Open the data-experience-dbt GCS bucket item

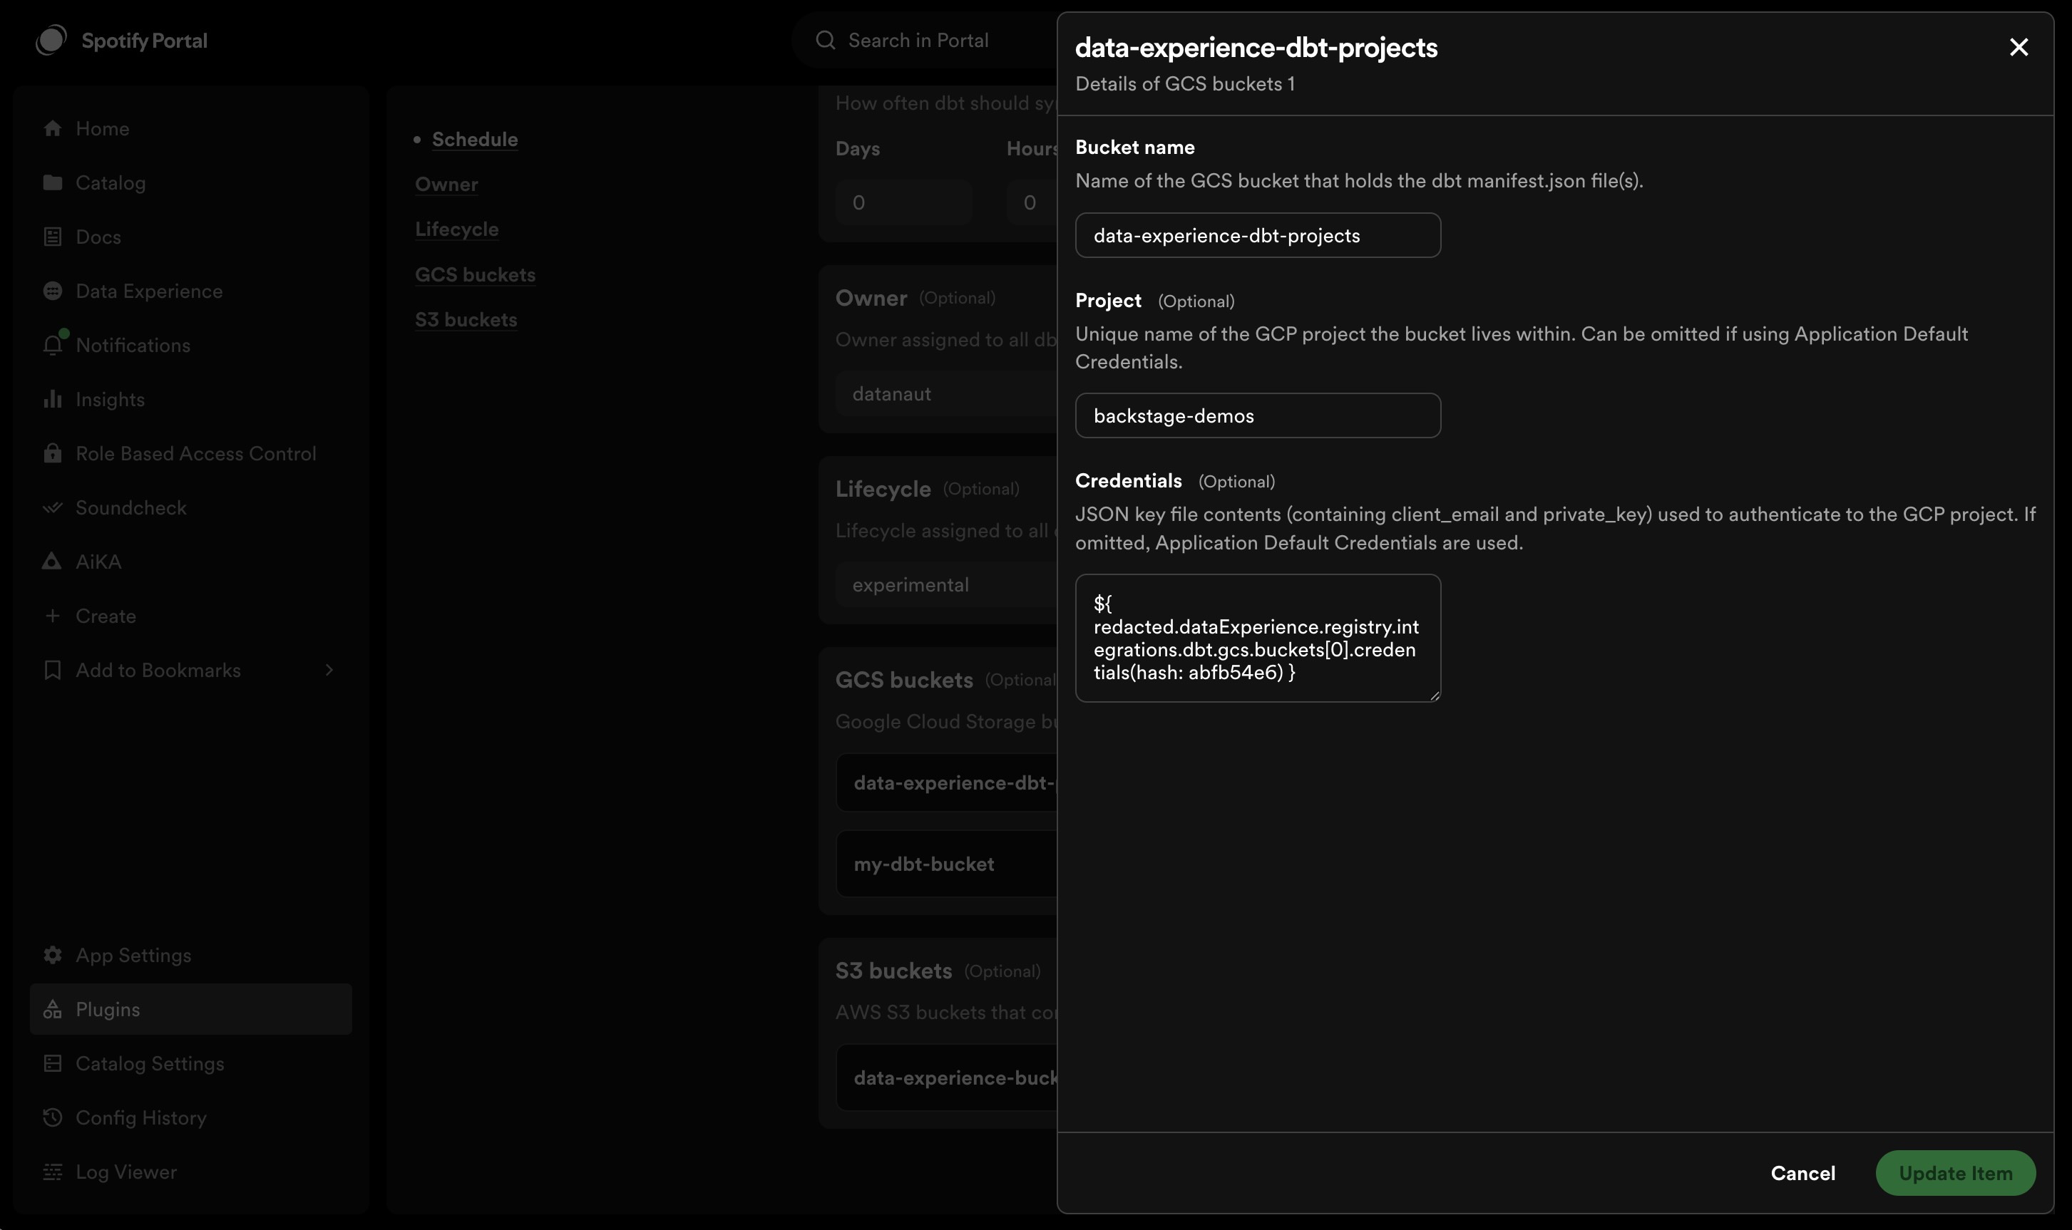click(x=947, y=782)
